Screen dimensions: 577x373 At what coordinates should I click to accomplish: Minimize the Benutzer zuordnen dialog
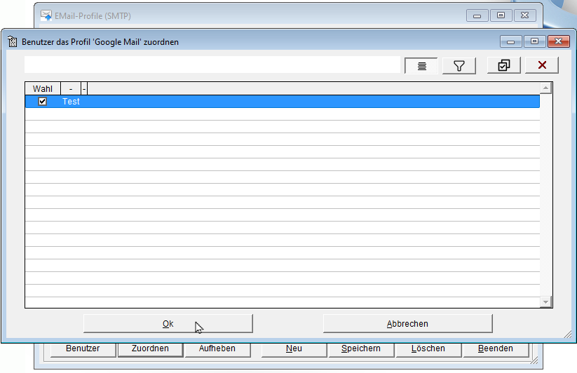[511, 41]
